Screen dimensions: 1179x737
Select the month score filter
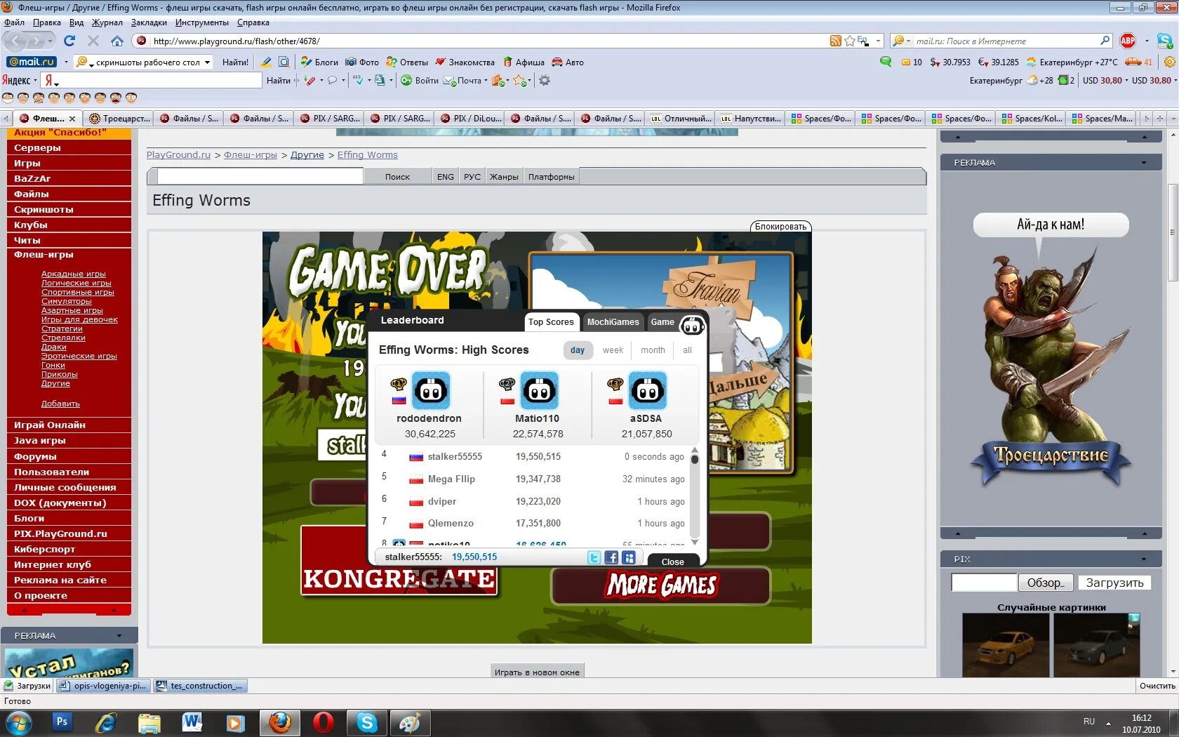[653, 350]
